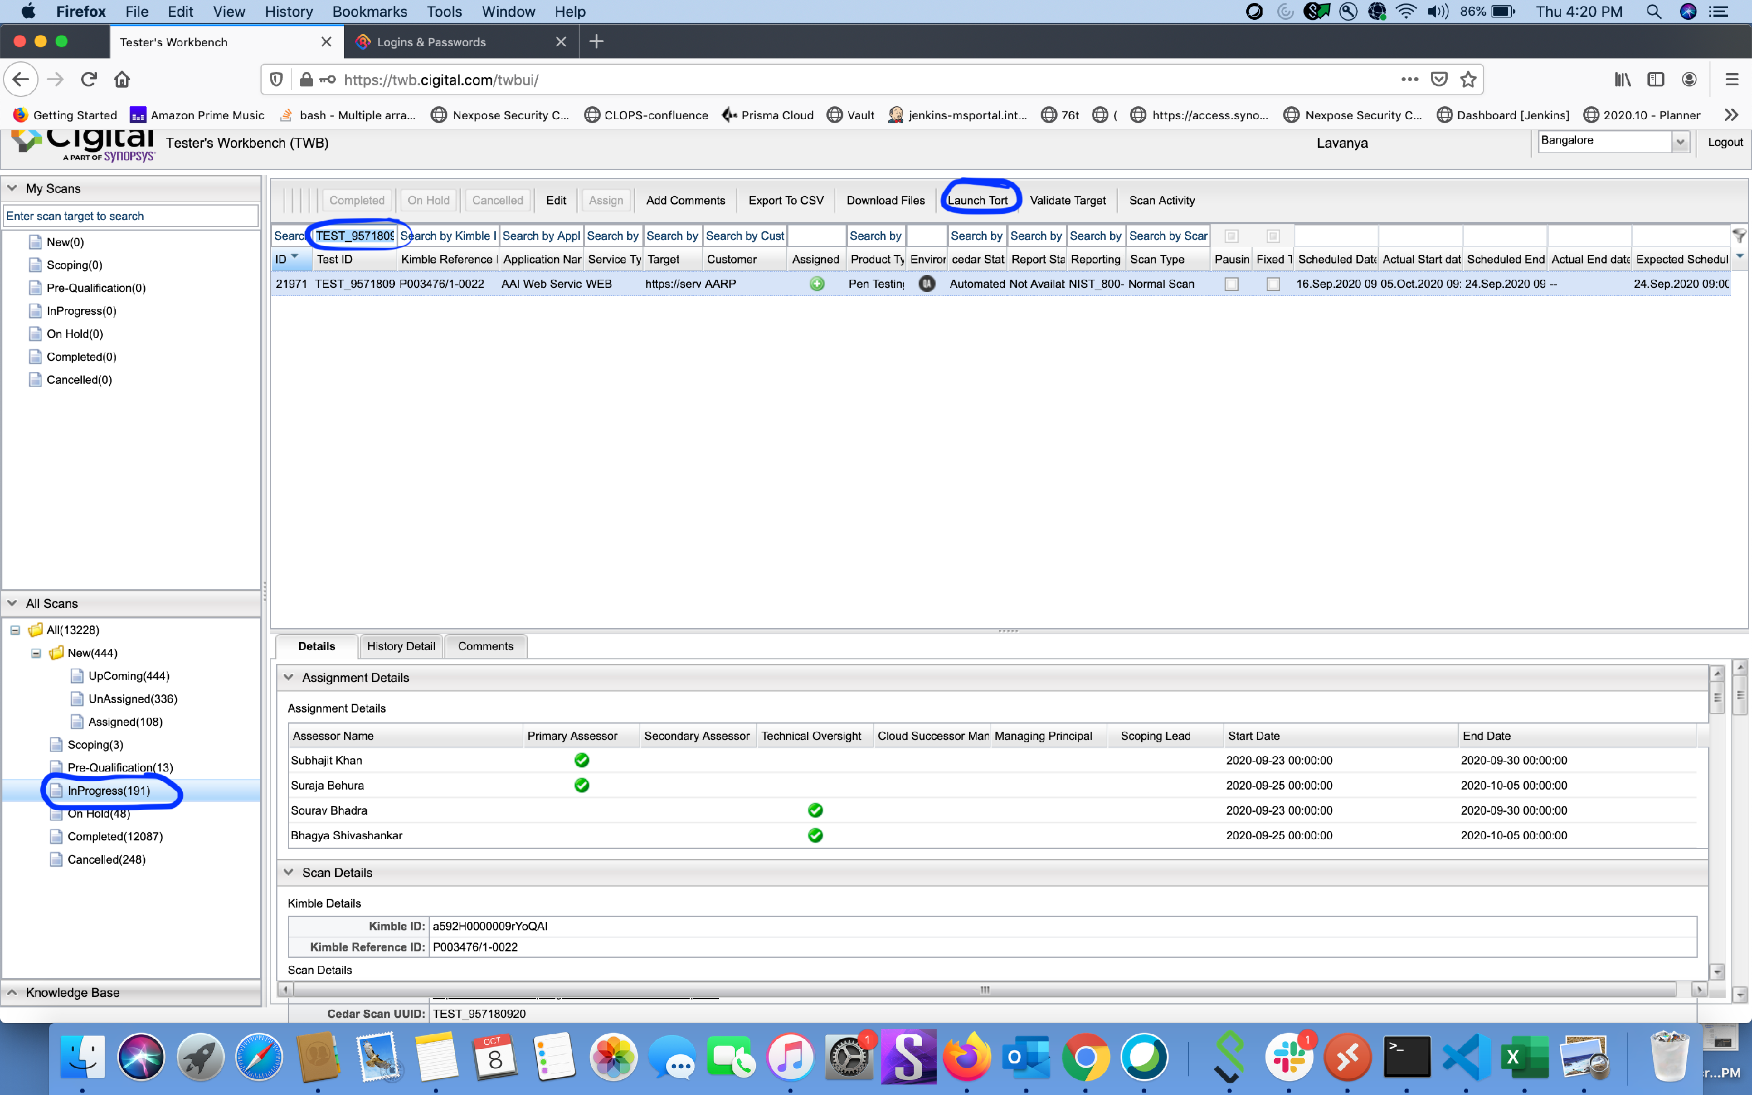Click the Validate Target button
This screenshot has width=1752, height=1095.
click(1068, 201)
